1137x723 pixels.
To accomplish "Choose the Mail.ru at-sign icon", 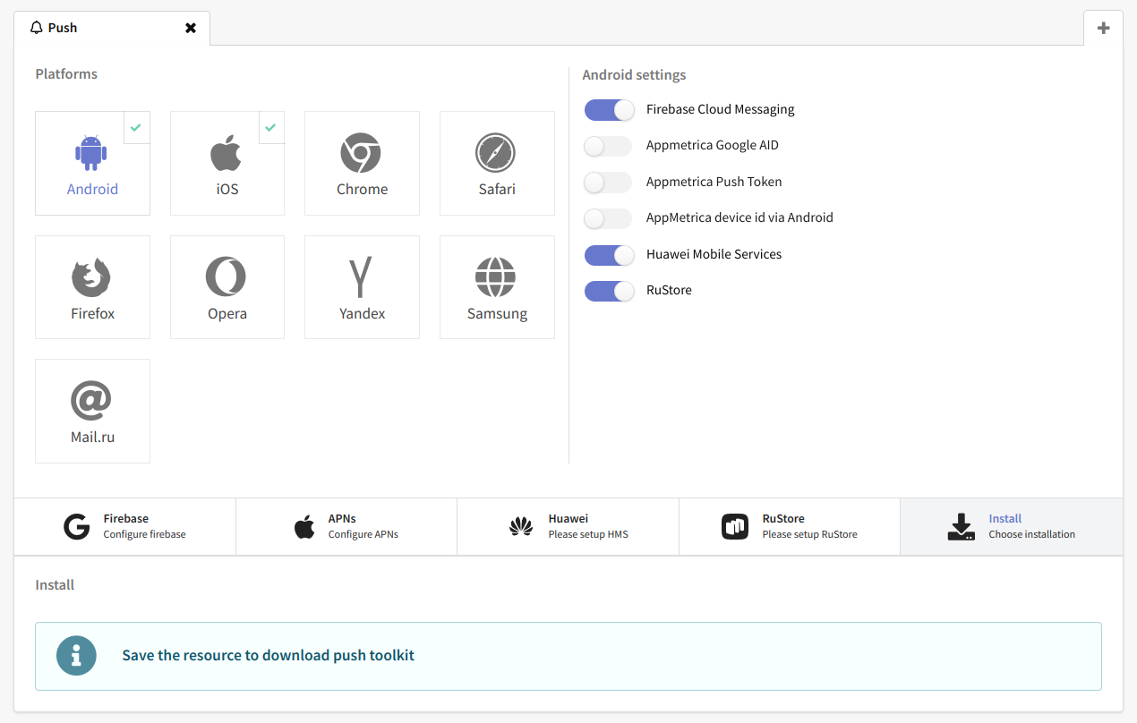I will [x=91, y=400].
